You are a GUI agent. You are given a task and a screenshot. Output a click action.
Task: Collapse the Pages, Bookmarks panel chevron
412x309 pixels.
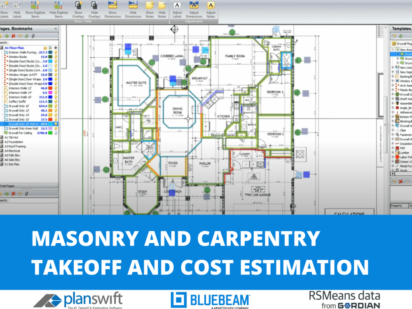tap(56, 28)
